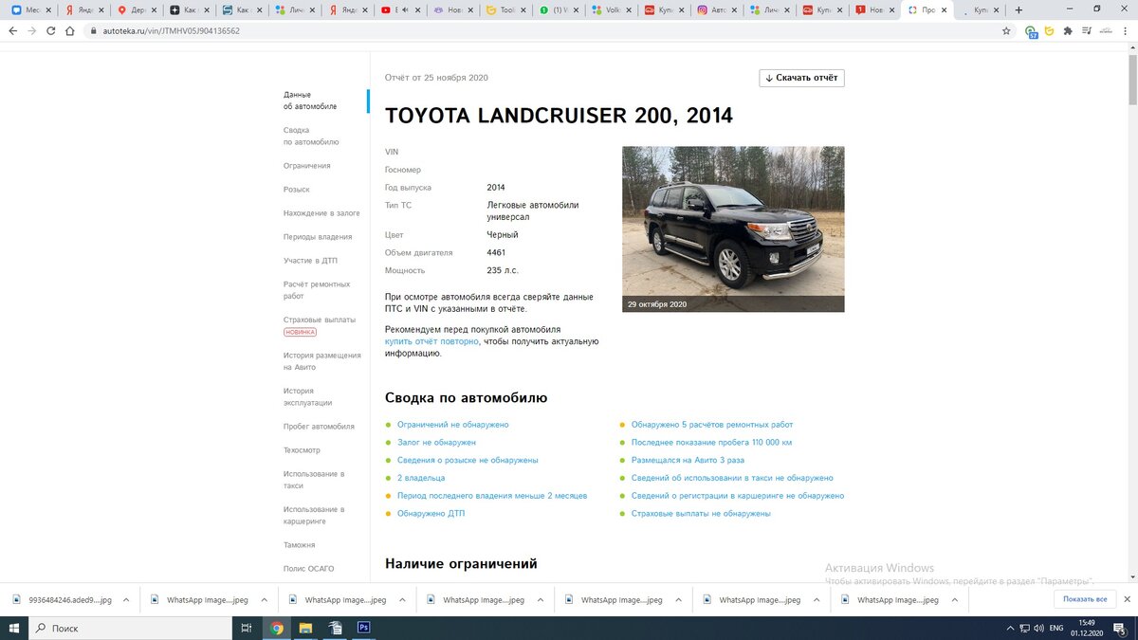This screenshot has height=640, width=1138.
Task: Switch to the 'Мес' tab
Action: 29,9
